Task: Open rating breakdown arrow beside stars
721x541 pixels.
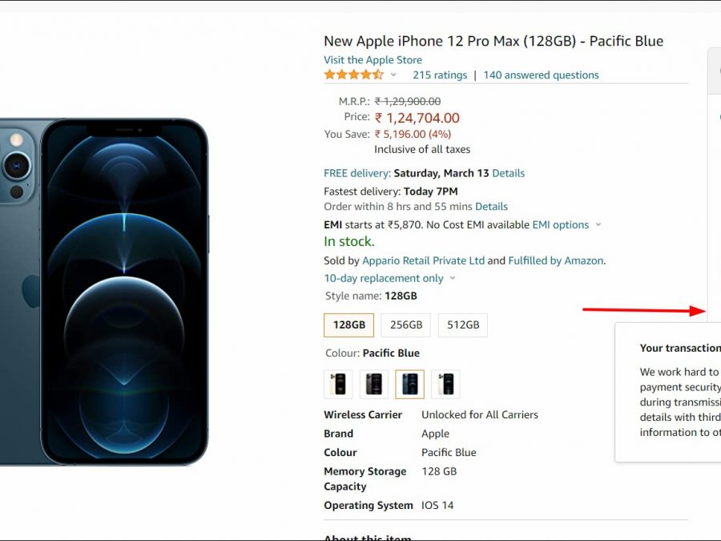Action: [393, 75]
